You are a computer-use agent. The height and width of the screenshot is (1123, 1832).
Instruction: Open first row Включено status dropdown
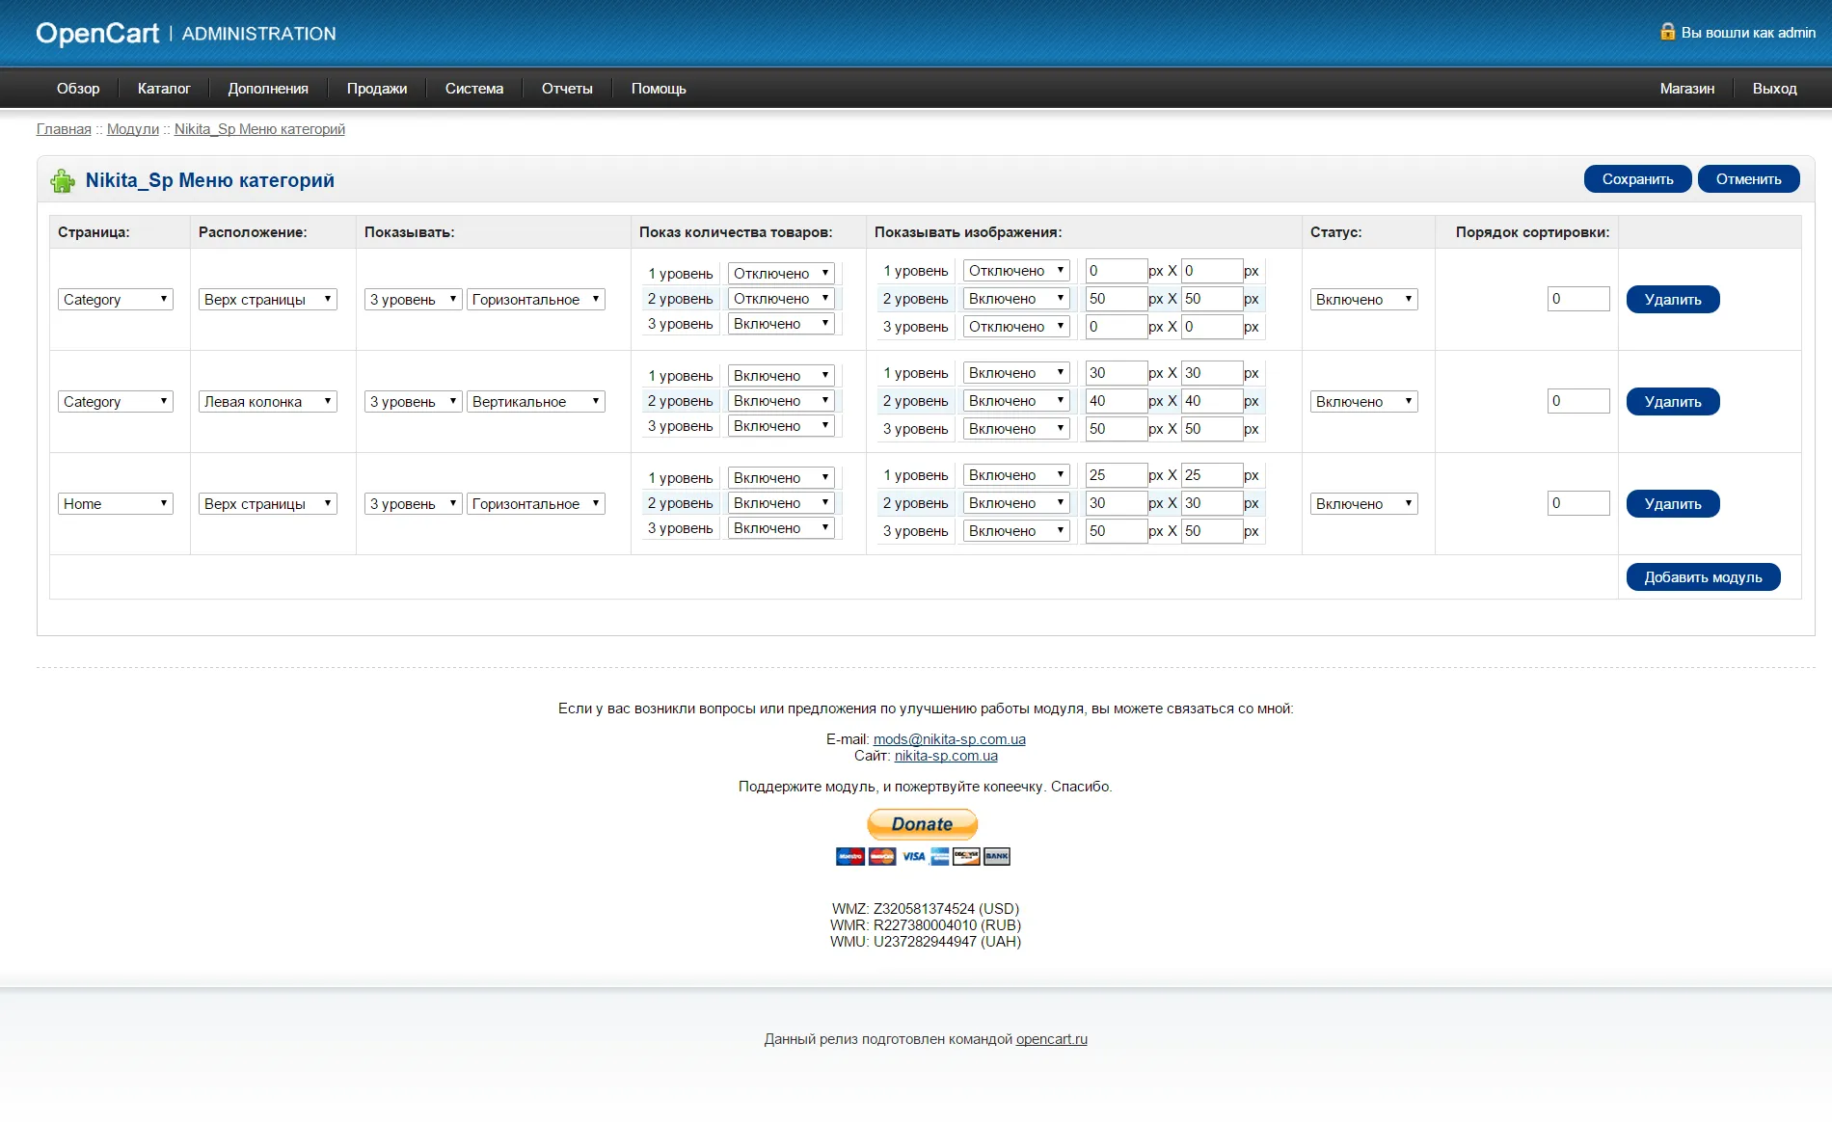(1364, 300)
